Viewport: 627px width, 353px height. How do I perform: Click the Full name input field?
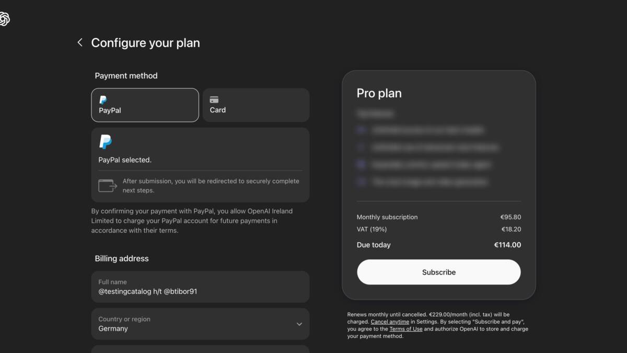coord(200,287)
